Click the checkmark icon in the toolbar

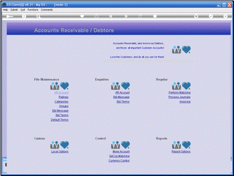pos(211,16)
